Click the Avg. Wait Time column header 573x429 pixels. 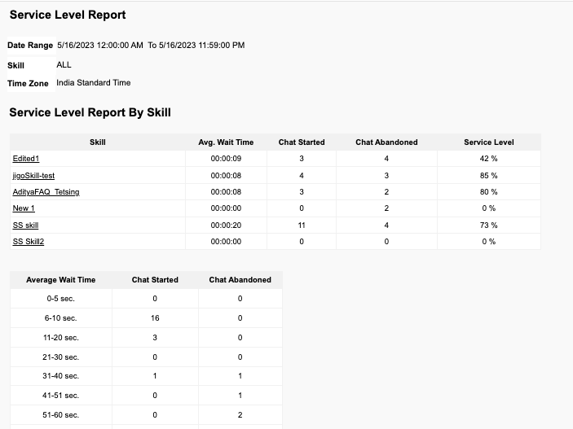[x=226, y=142]
